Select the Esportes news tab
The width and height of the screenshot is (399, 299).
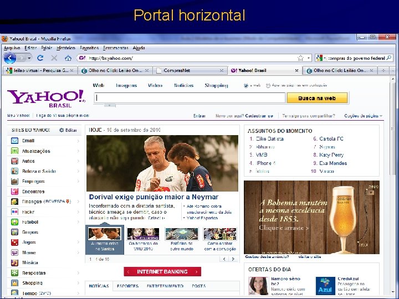128,286
